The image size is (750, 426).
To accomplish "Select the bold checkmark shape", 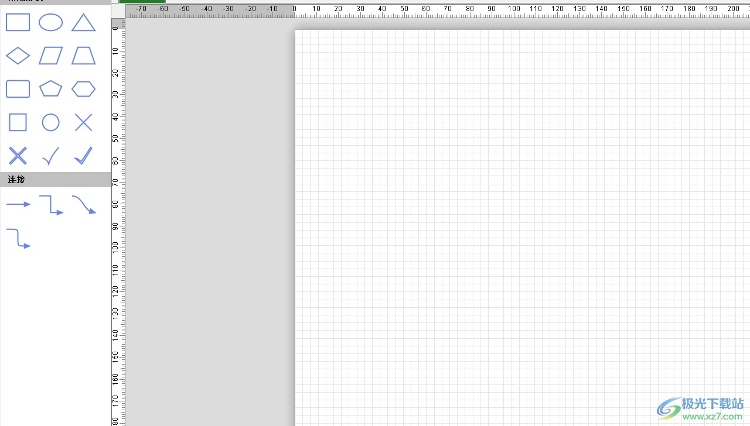I will (83, 156).
